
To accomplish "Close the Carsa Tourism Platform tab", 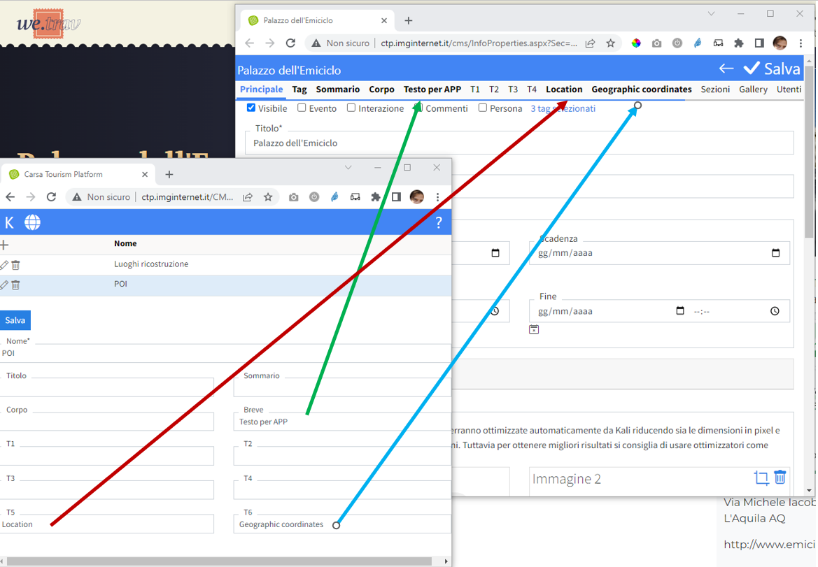I will [x=145, y=174].
